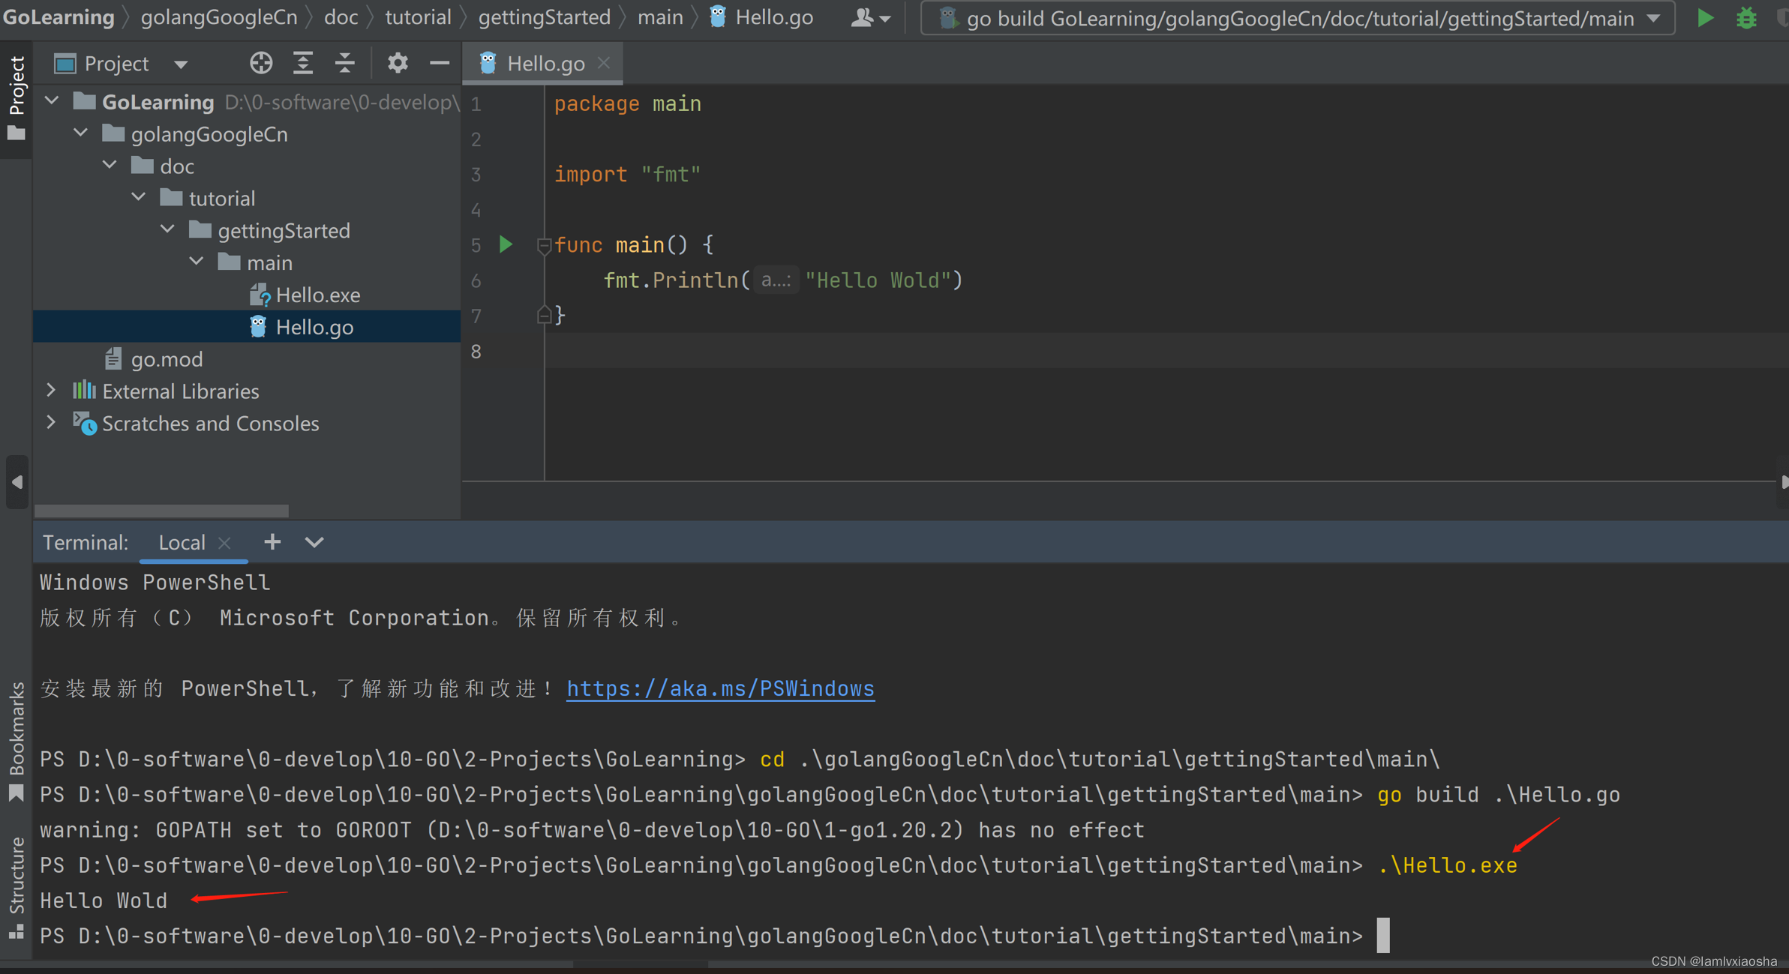Click the Run button in top toolbar
This screenshot has width=1789, height=974.
coord(1705,17)
